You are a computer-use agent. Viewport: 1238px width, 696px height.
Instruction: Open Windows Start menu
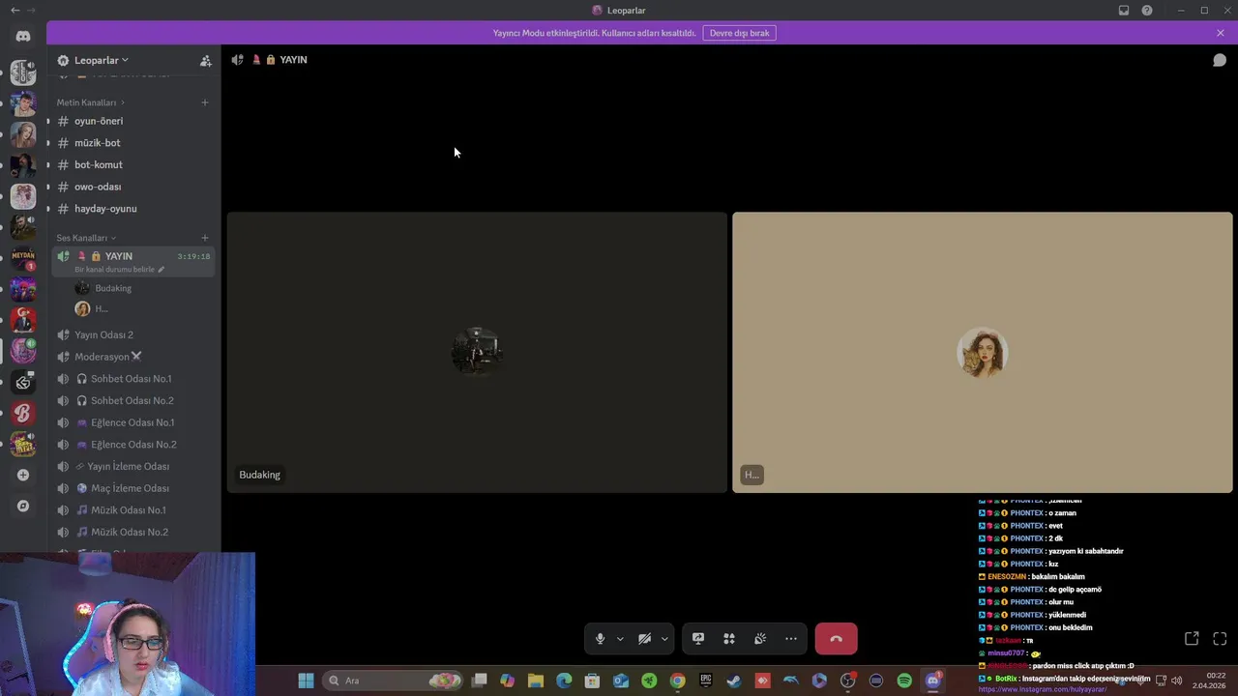pos(306,681)
